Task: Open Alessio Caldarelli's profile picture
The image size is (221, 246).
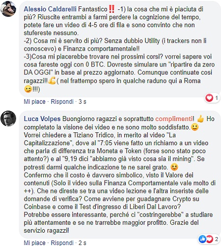Action: point(8,9)
